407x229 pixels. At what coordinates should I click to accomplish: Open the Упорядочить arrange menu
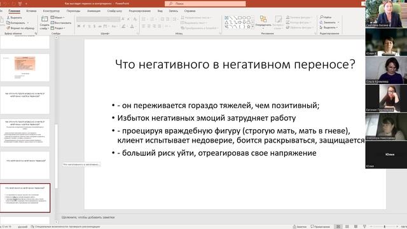coord(263,22)
